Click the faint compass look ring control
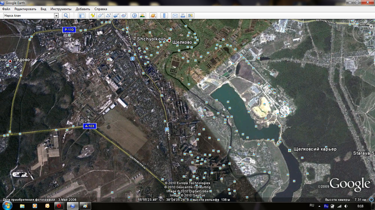This screenshot has width=375, height=210. [x=363, y=33]
